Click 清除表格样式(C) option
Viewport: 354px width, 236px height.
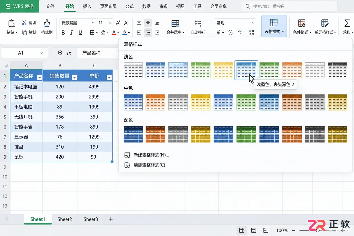[145, 165]
